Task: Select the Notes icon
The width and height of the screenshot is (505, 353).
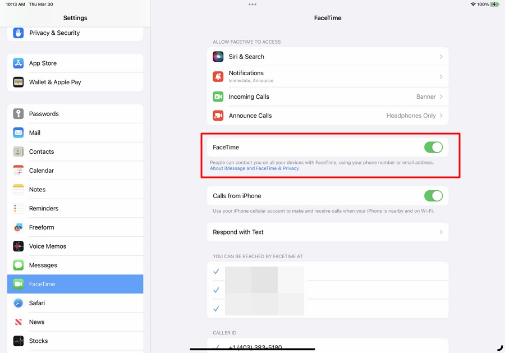Action: 19,189
